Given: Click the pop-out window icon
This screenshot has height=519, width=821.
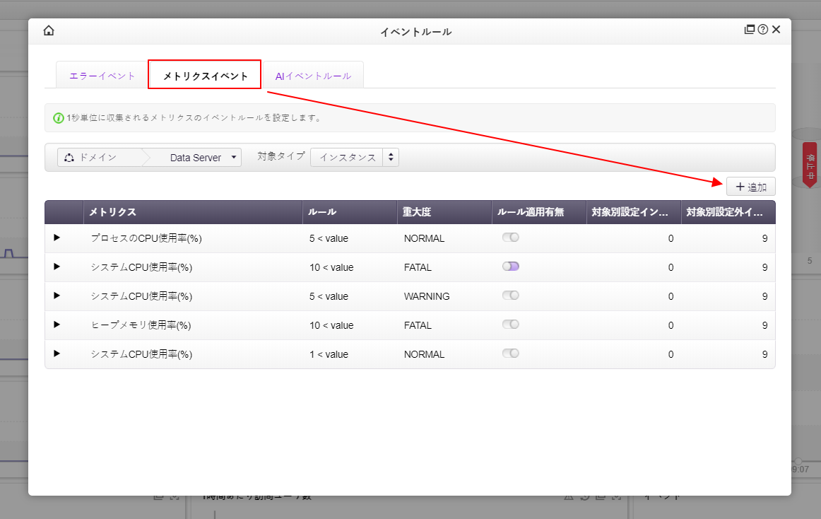Looking at the screenshot, I should (x=750, y=30).
